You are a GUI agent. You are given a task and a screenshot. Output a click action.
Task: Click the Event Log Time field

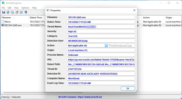click(x=101, y=83)
